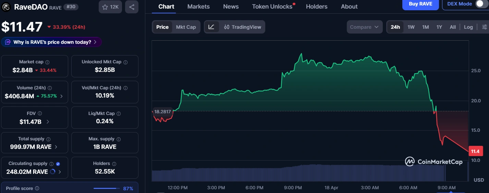Open the Holders tab
Image resolution: width=489 pixels, height=193 pixels.
pyautogui.click(x=317, y=7)
